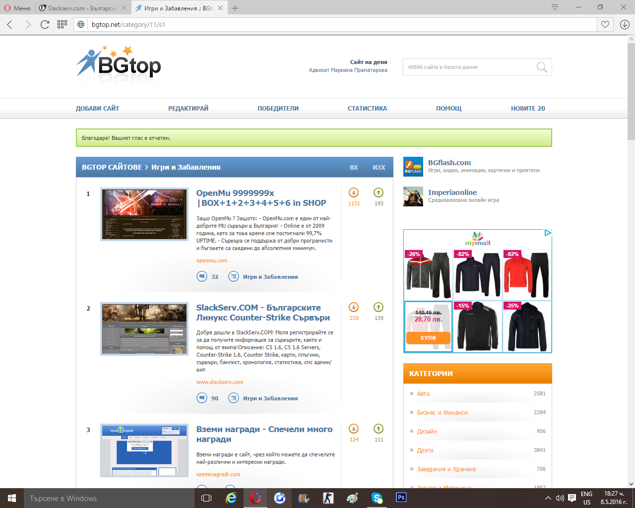Open the СТАТИСТИКА page
This screenshot has width=635, height=508.
[367, 108]
